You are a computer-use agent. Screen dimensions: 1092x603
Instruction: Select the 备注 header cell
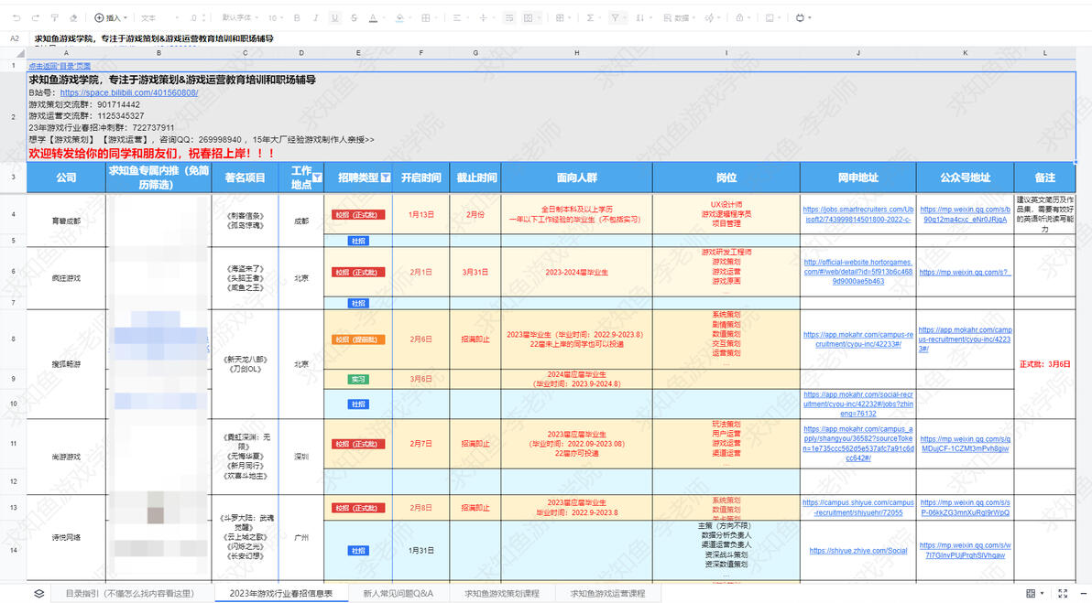click(1044, 178)
